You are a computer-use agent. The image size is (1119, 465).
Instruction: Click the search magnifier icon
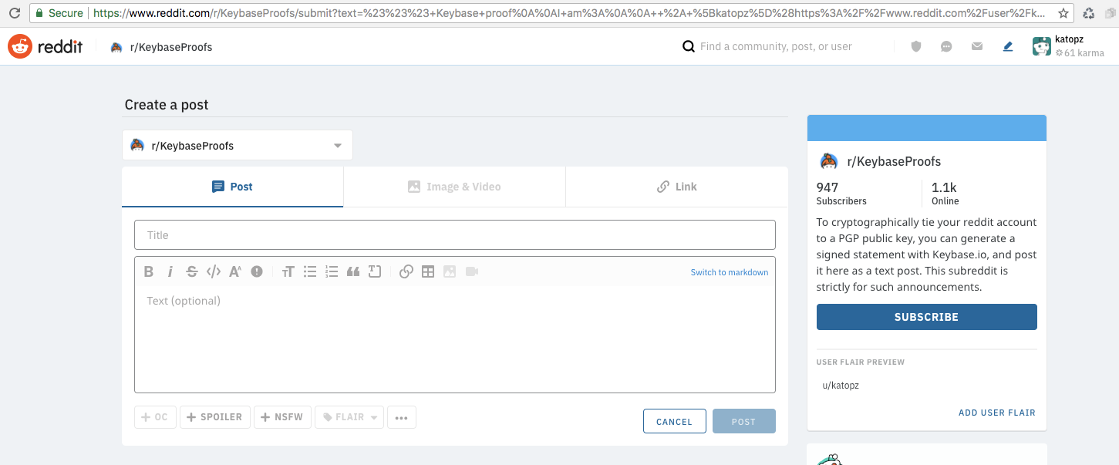[689, 46]
